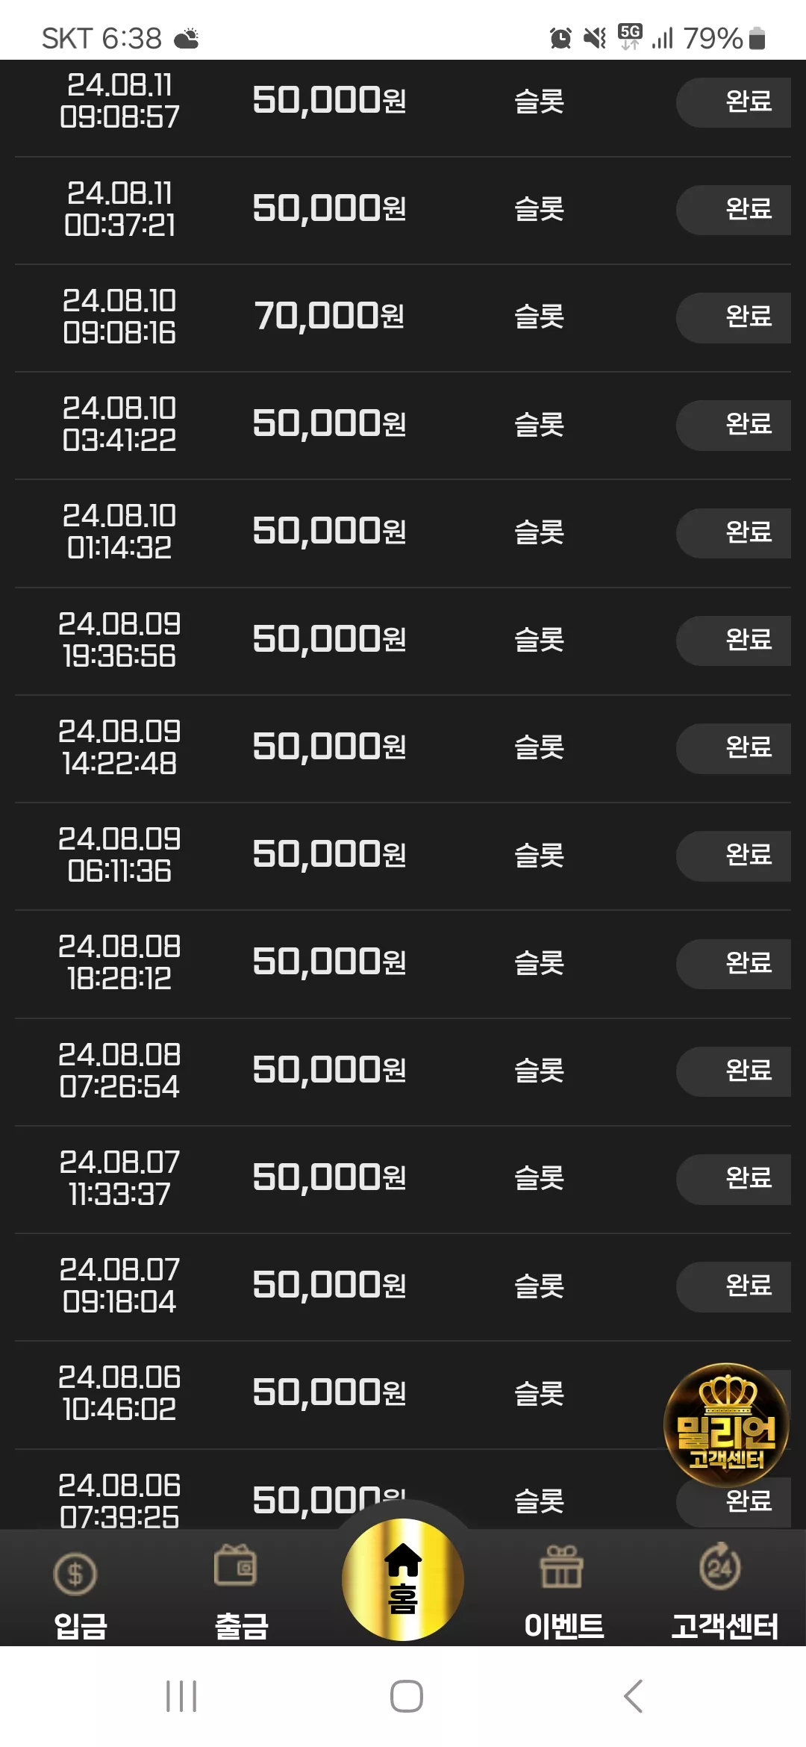Tap 슬롯 label on 24.08.07 11:33:37 row

539,1178
